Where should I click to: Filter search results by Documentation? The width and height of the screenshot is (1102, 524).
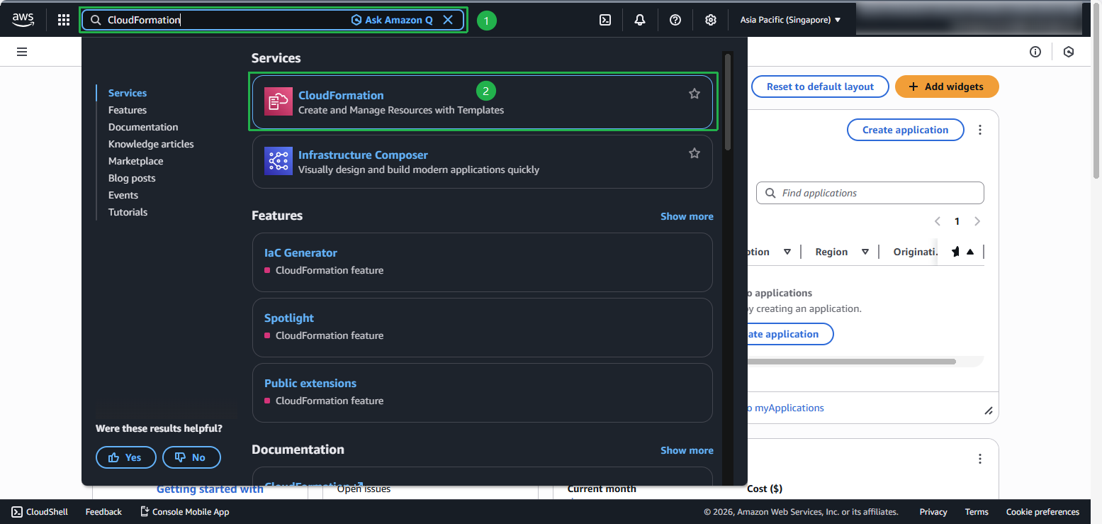point(142,126)
